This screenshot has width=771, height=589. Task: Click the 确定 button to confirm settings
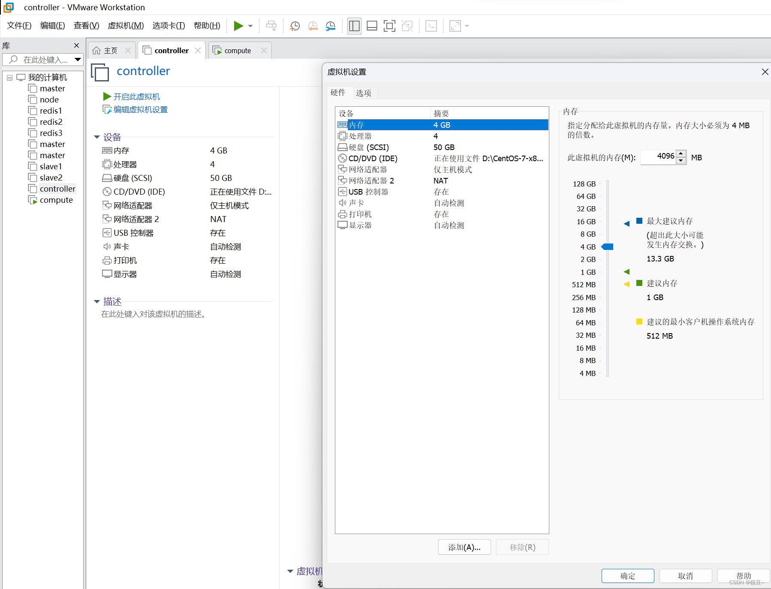pyautogui.click(x=627, y=576)
